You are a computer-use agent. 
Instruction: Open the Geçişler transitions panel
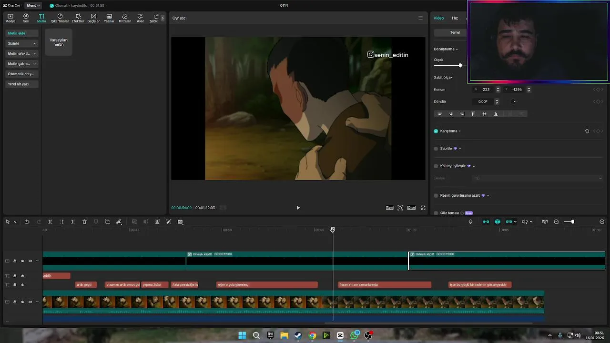coord(93,18)
